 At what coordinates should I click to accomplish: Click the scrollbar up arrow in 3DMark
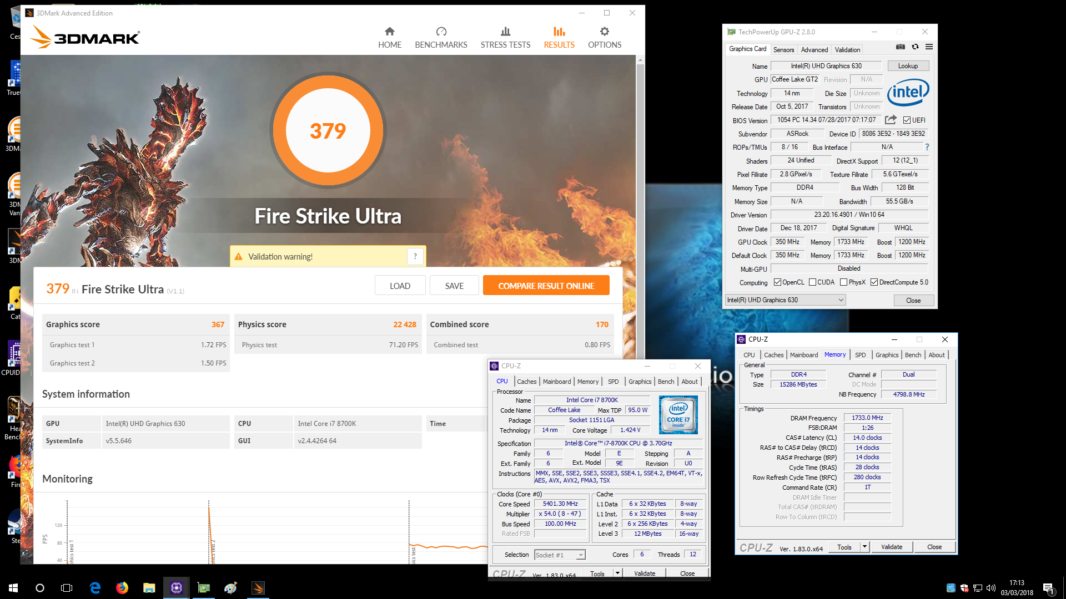640,59
